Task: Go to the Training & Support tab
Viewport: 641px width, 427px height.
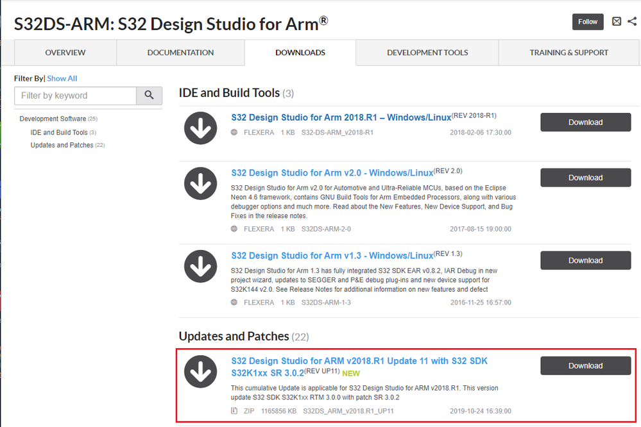Action: pos(569,53)
